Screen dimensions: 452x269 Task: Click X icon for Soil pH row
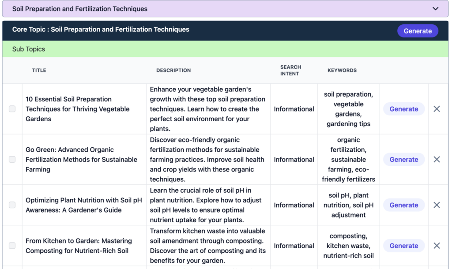[437, 205]
